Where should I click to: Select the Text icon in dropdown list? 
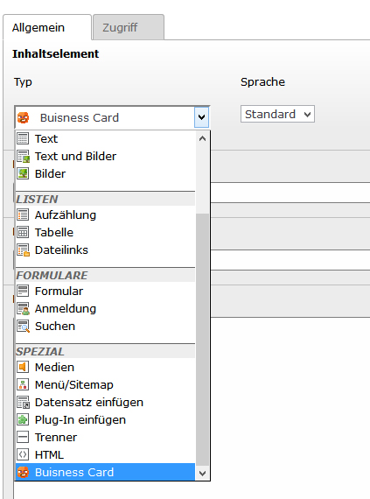coord(23,138)
